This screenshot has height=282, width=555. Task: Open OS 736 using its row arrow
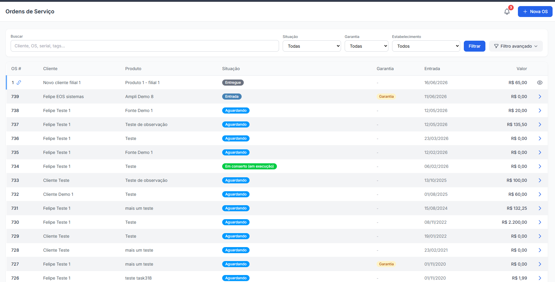point(540,138)
